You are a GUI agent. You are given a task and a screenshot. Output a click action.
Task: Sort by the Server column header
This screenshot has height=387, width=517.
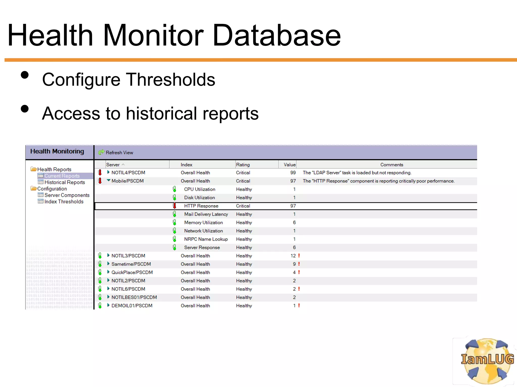coord(137,165)
